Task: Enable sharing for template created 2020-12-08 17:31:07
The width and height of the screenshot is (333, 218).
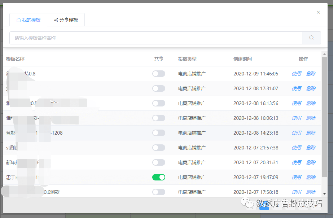Action: point(158,88)
